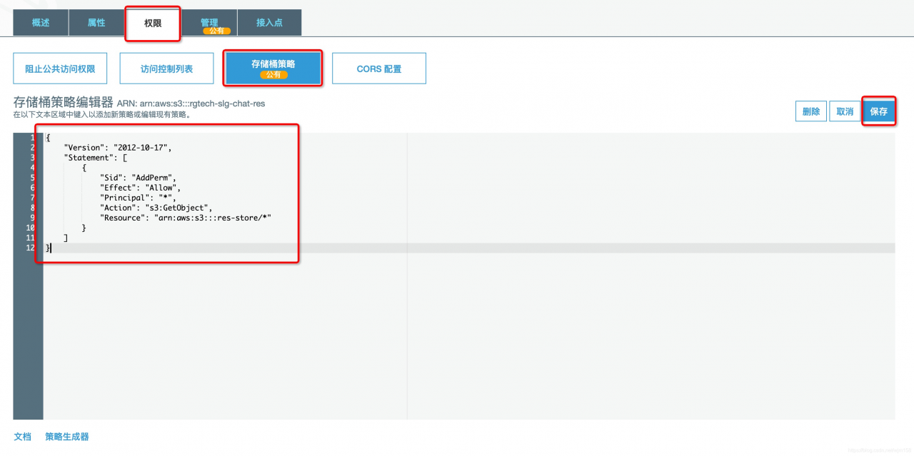
Task: Open the 管理 tab
Action: click(x=209, y=23)
